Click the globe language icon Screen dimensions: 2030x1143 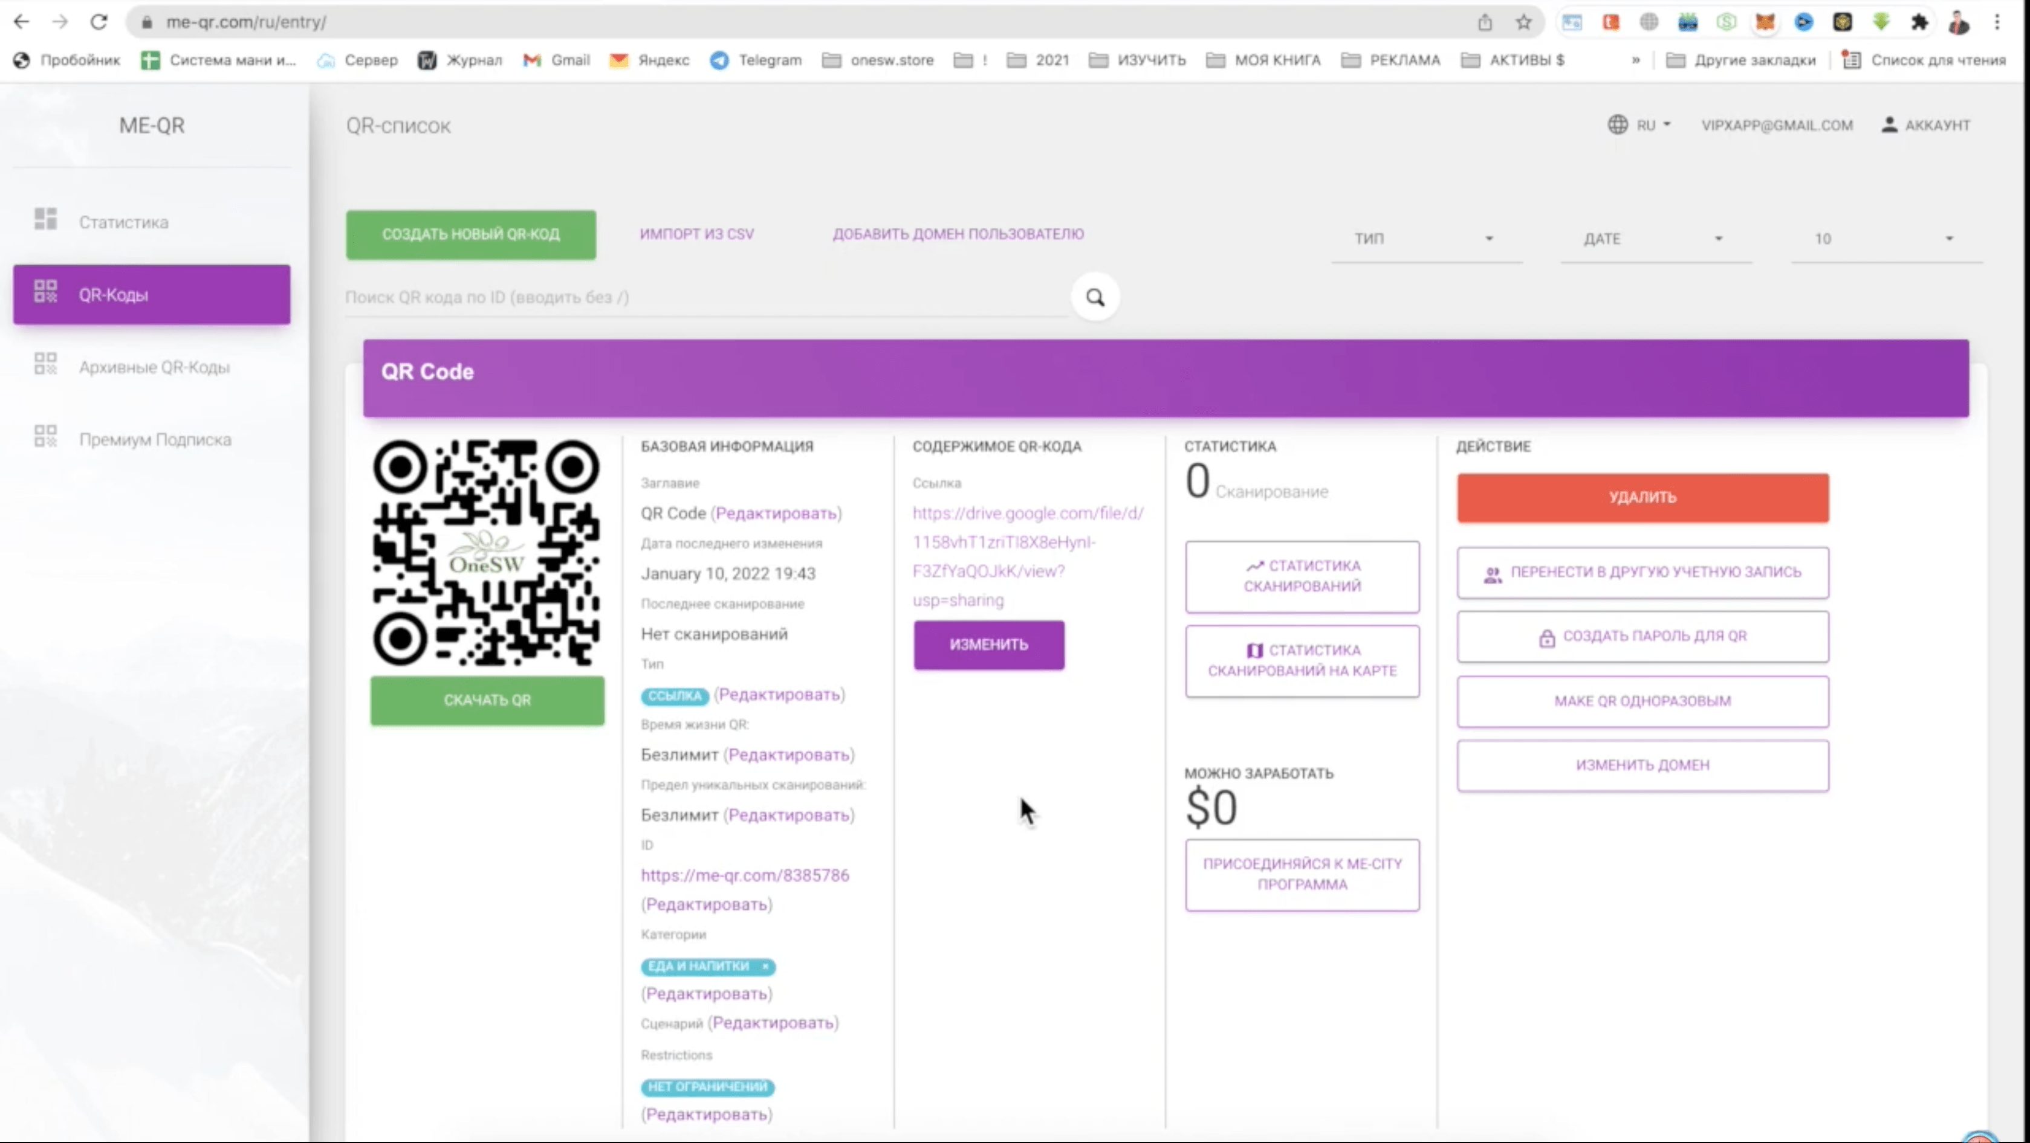coord(1617,124)
